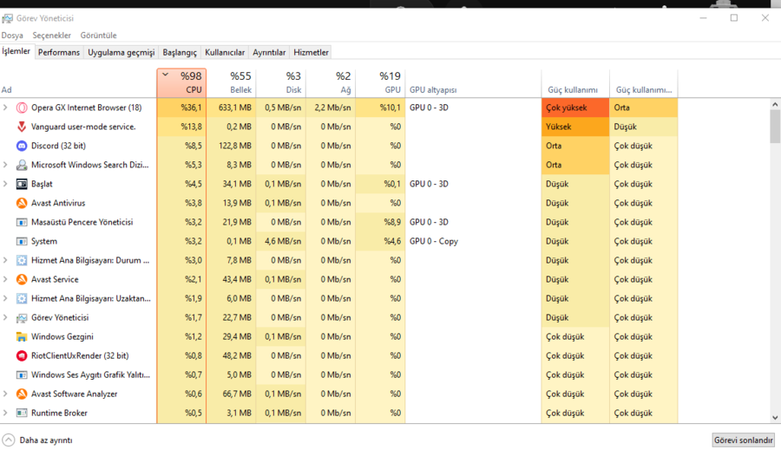Click the Task Manager title bar icon

pyautogui.click(x=7, y=18)
